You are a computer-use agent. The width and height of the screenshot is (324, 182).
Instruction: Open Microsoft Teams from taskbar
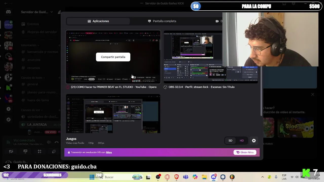coord(186,177)
